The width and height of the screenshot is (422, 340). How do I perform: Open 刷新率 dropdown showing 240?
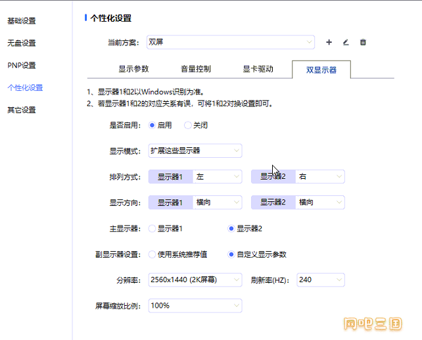click(x=321, y=280)
